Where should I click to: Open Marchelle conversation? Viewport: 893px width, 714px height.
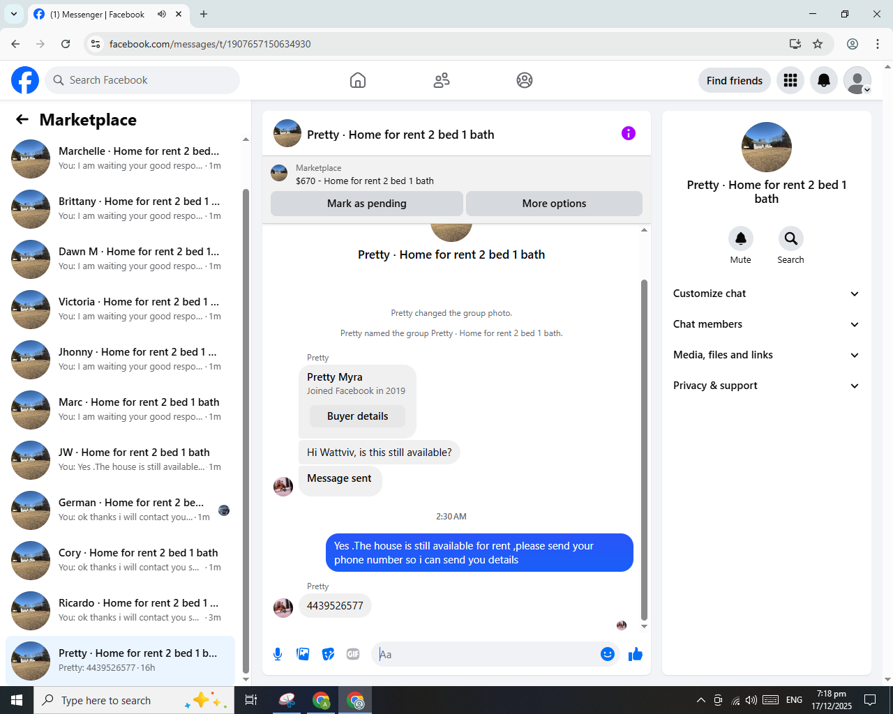120,159
